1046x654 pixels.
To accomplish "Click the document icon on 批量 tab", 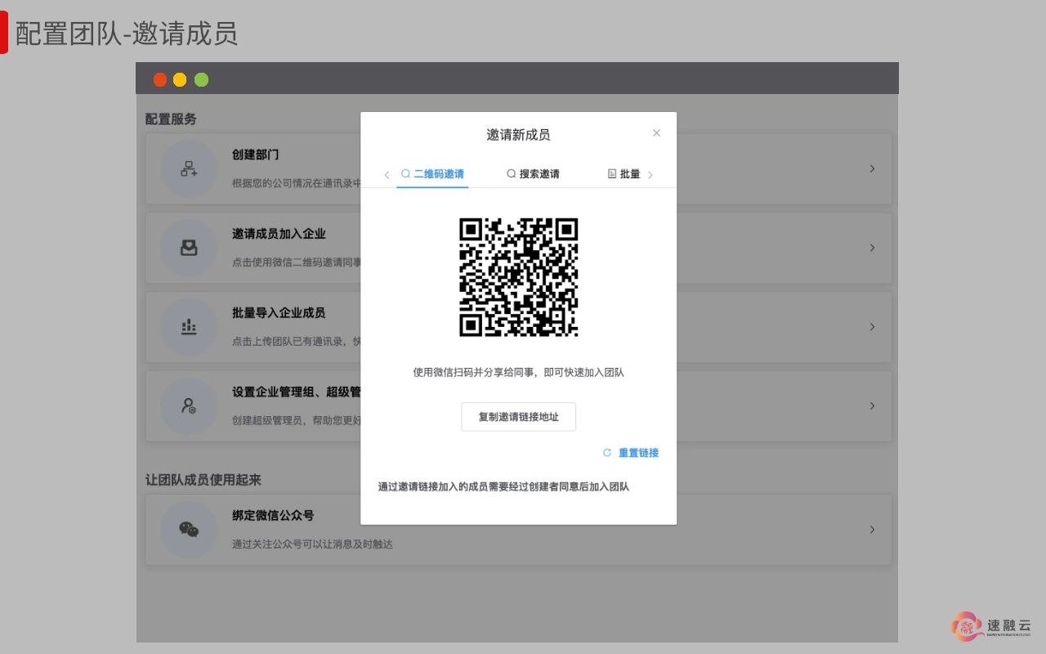I will pos(612,174).
